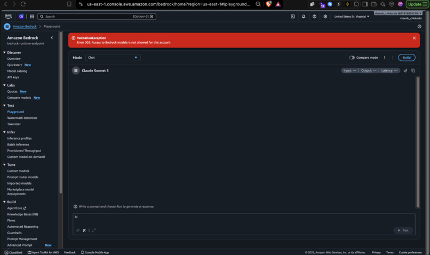430x255 pixels.
Task: Open Knowledge Bases (KB) in sidebar
Action: pos(22,214)
